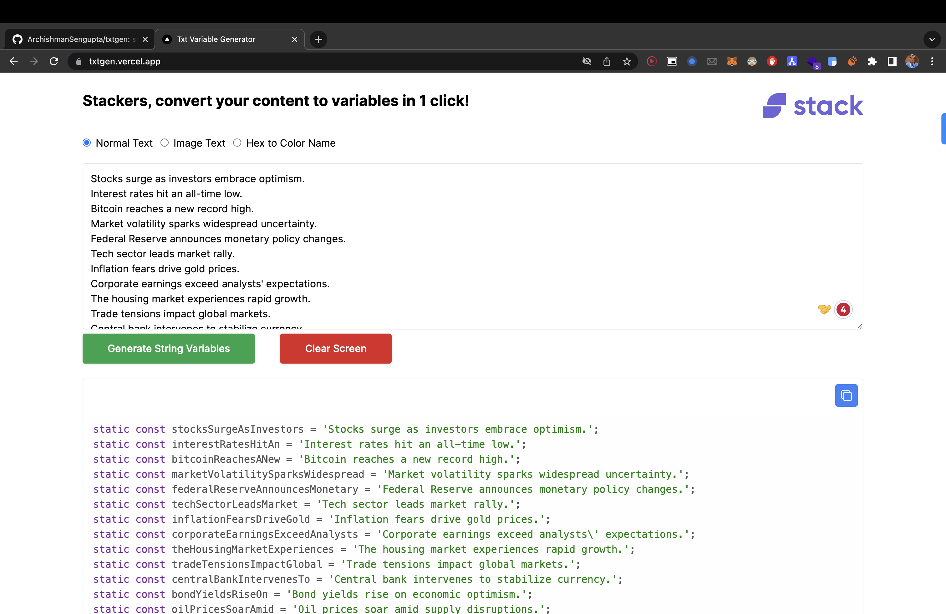Select the Normal Text radio button
The image size is (946, 614).
86,143
